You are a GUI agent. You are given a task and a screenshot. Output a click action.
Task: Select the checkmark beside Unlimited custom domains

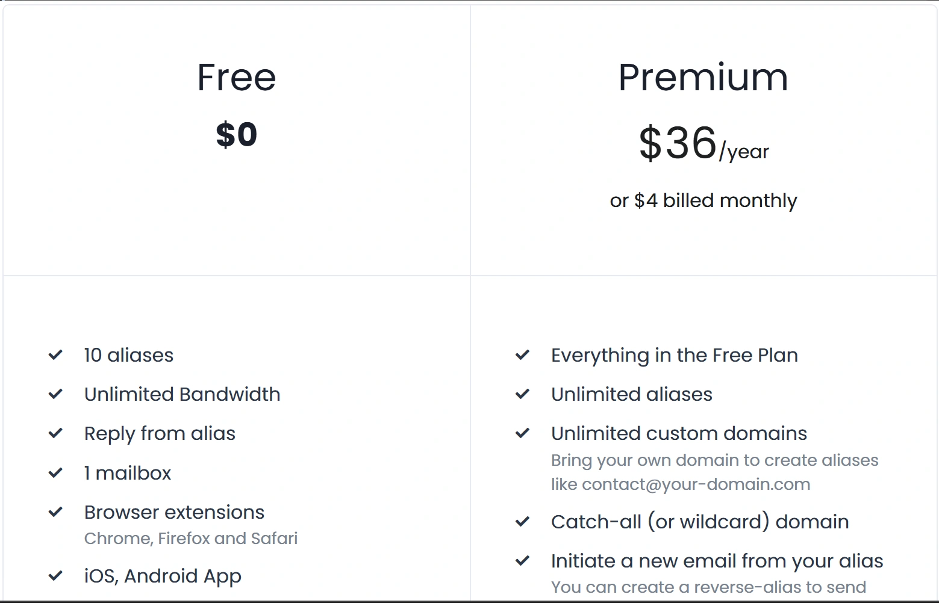pyautogui.click(x=522, y=433)
